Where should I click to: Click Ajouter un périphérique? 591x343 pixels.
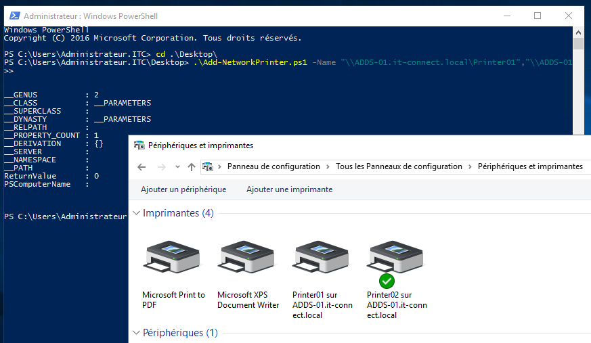183,189
